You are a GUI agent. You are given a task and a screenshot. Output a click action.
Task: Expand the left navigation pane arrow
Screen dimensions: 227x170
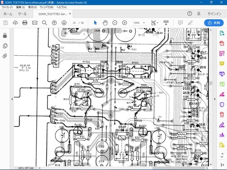click(x=12, y=99)
